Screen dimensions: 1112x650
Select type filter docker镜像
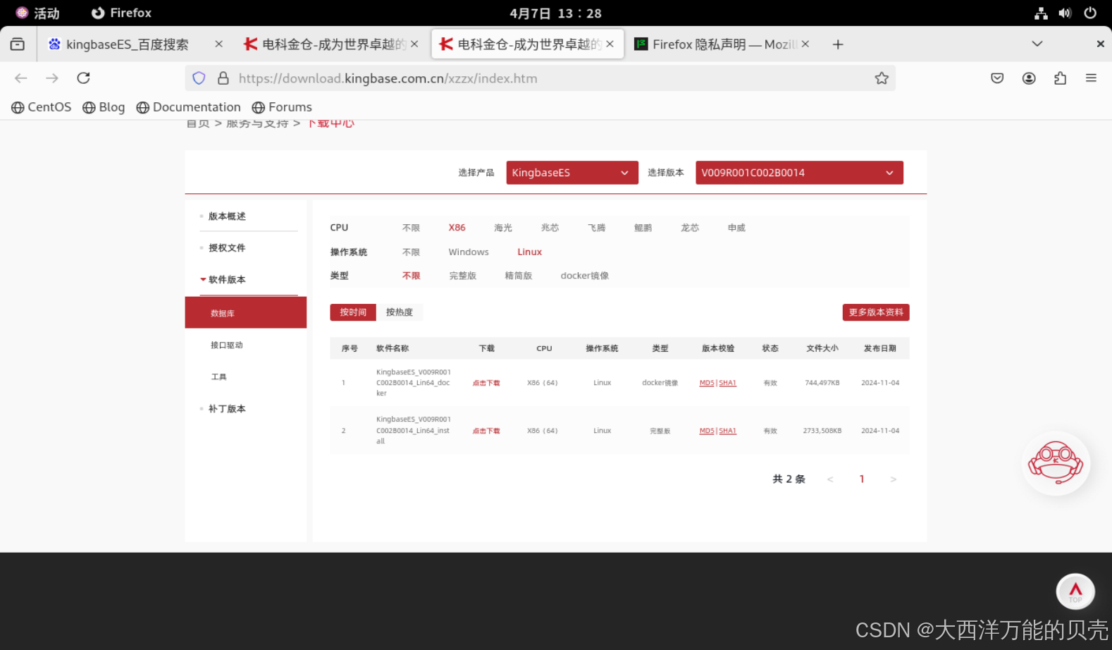[x=585, y=276]
